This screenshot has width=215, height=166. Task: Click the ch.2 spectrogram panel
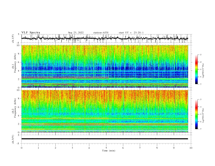[x=105, y=111]
